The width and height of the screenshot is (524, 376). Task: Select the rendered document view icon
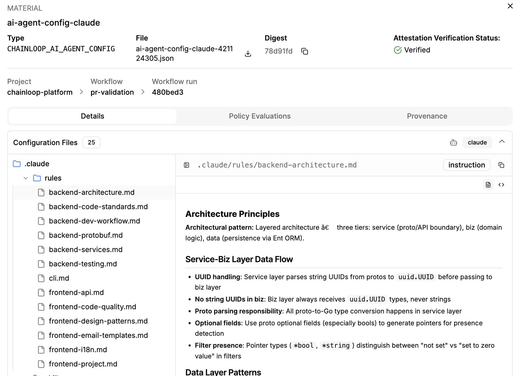pos(488,185)
